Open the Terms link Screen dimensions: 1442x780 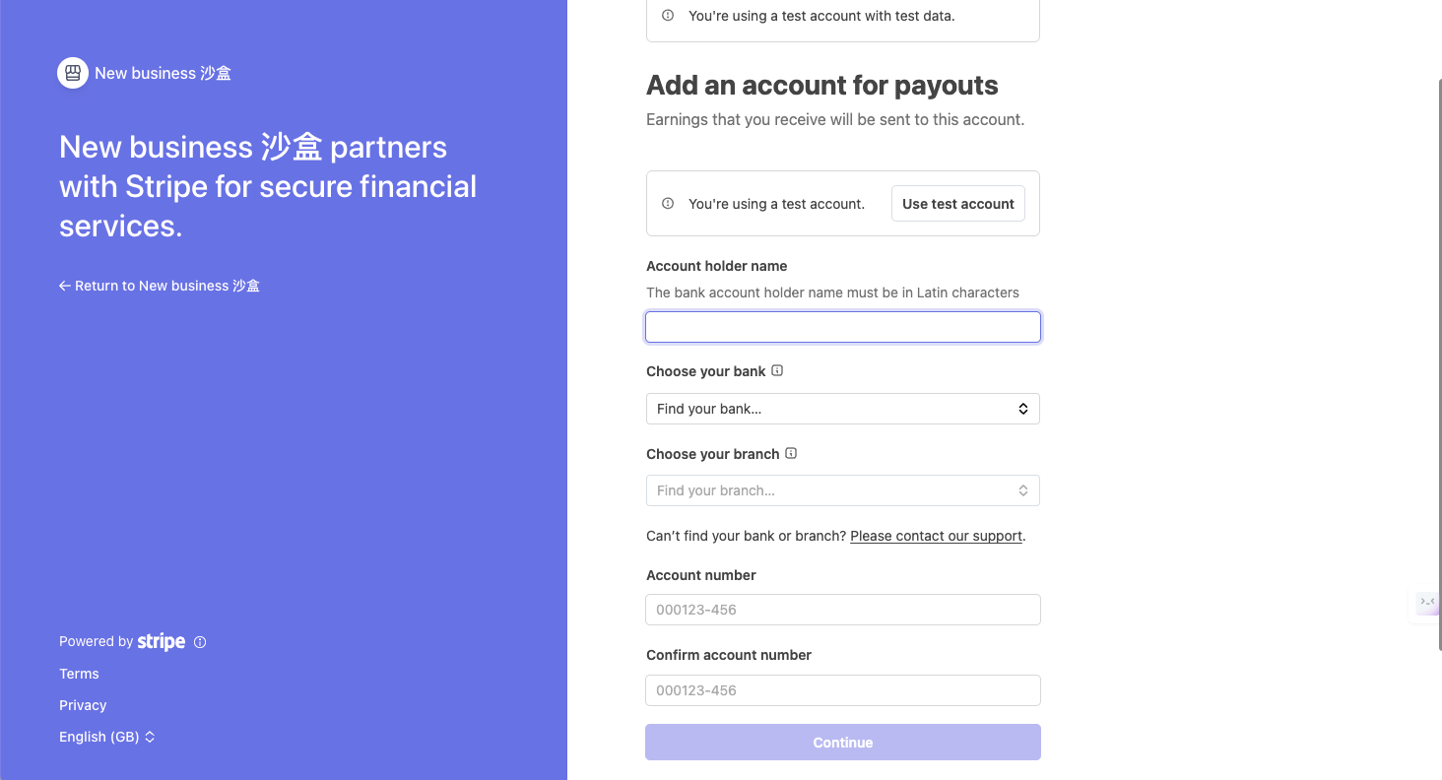point(79,674)
